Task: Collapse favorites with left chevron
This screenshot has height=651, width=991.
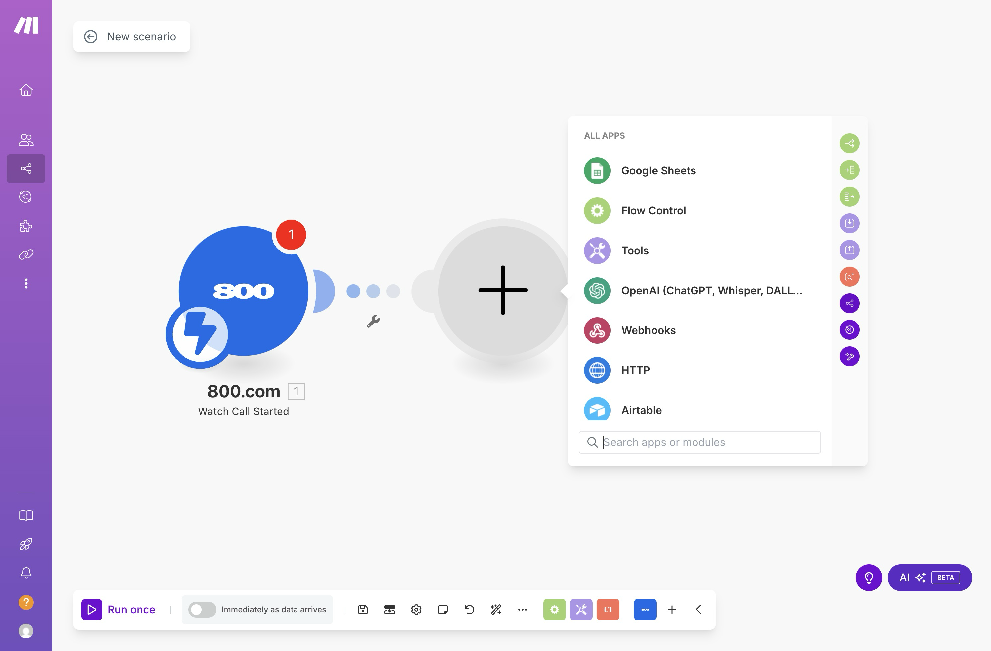Action: pos(698,610)
